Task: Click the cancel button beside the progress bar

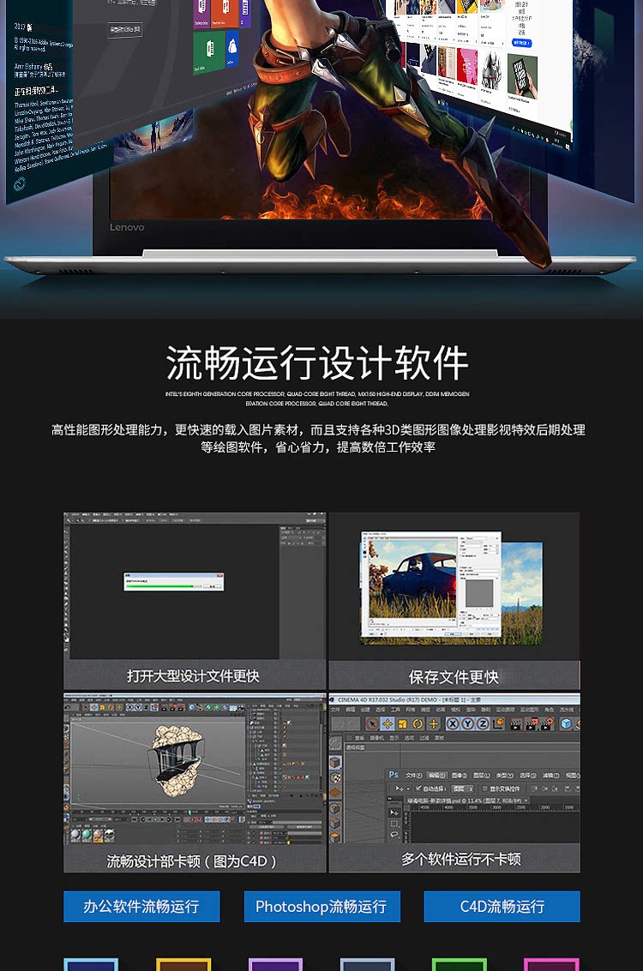Action: [x=213, y=585]
